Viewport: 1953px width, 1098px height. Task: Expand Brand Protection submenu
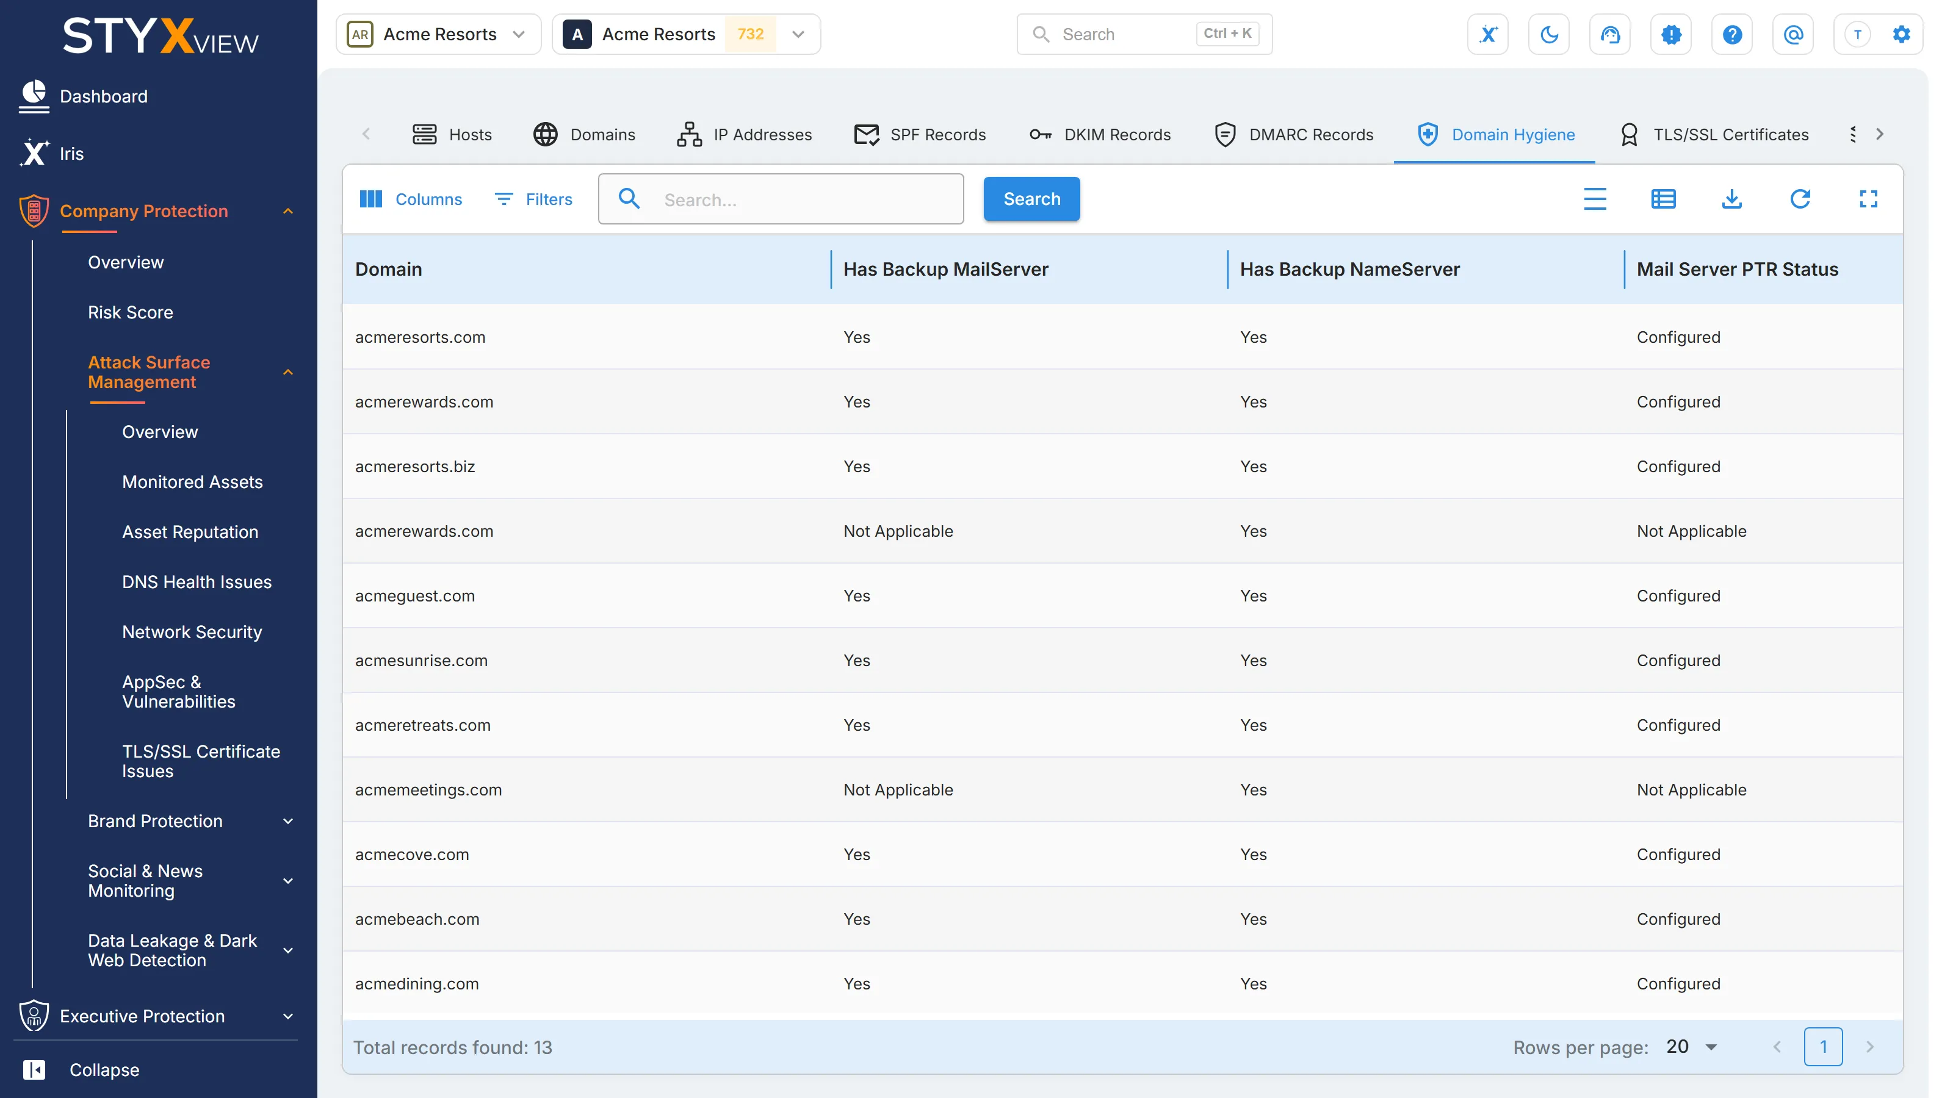pyautogui.click(x=288, y=822)
